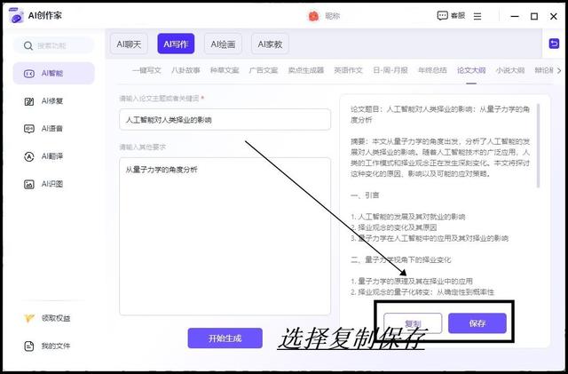Click the output panel scrollbar
The image size is (568, 374).
pos(539,146)
